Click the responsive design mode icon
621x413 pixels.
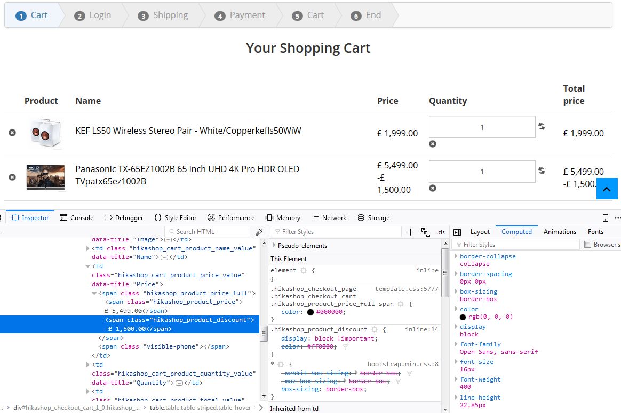(x=606, y=218)
